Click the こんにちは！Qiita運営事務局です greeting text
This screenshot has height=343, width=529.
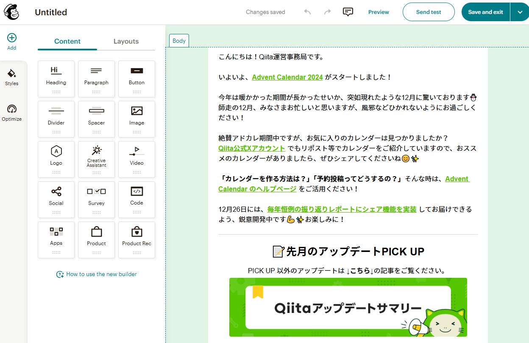(271, 57)
